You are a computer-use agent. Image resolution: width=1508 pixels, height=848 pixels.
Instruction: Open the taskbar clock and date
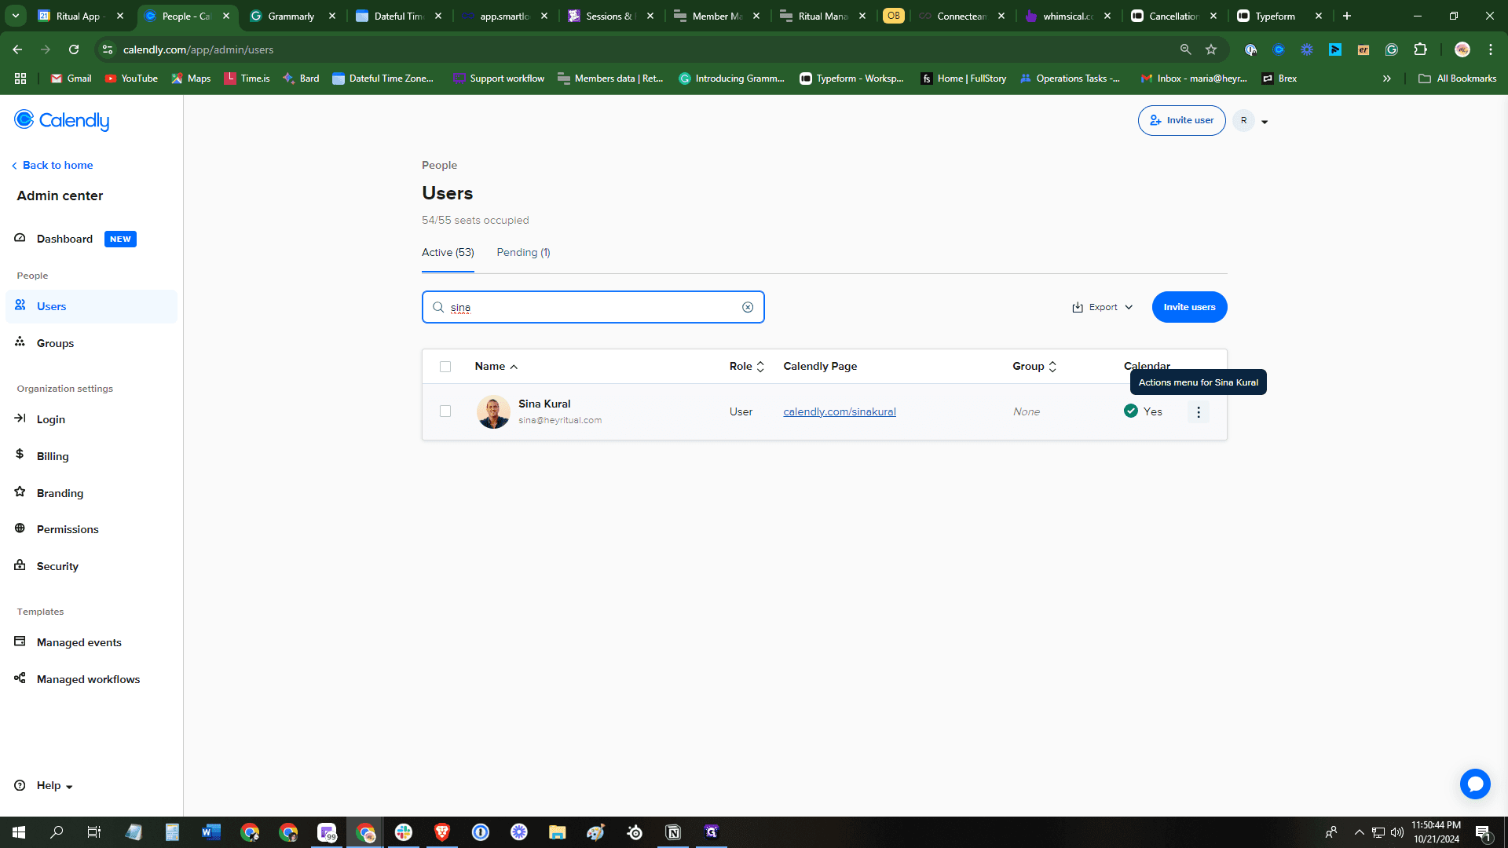[1437, 832]
